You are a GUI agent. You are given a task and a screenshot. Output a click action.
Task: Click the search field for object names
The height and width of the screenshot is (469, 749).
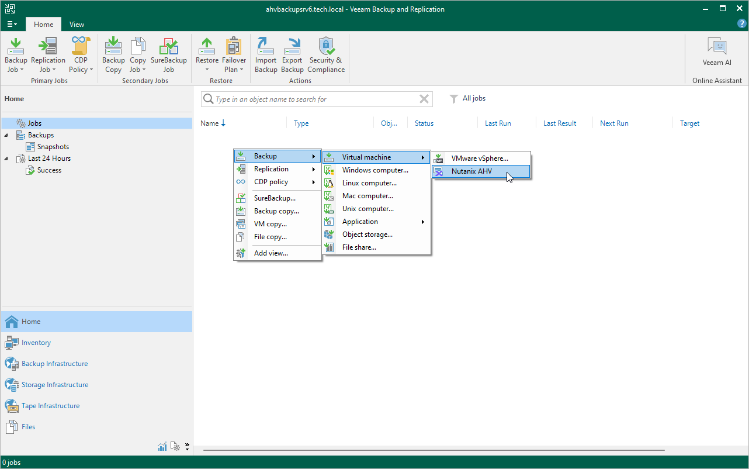317,99
